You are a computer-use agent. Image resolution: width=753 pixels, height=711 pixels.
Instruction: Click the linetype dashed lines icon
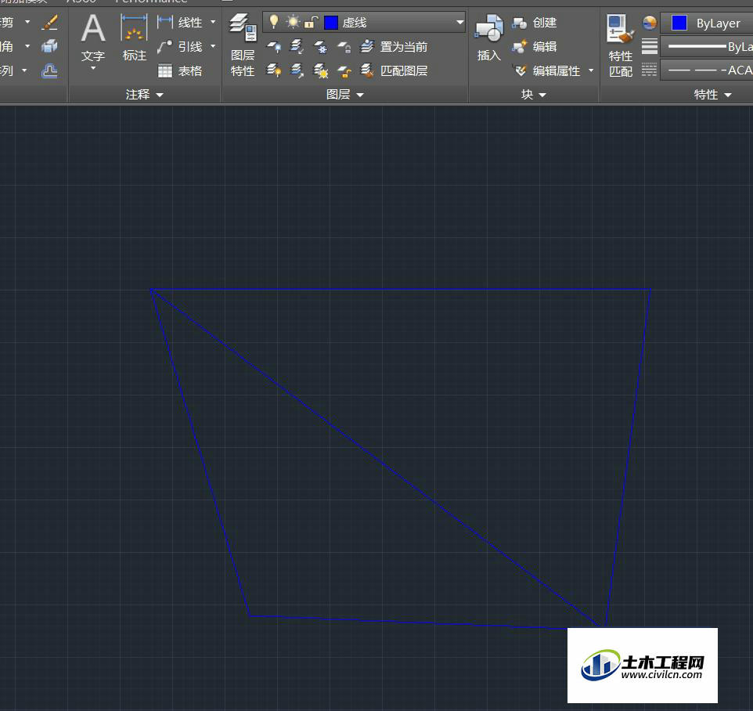click(x=649, y=70)
